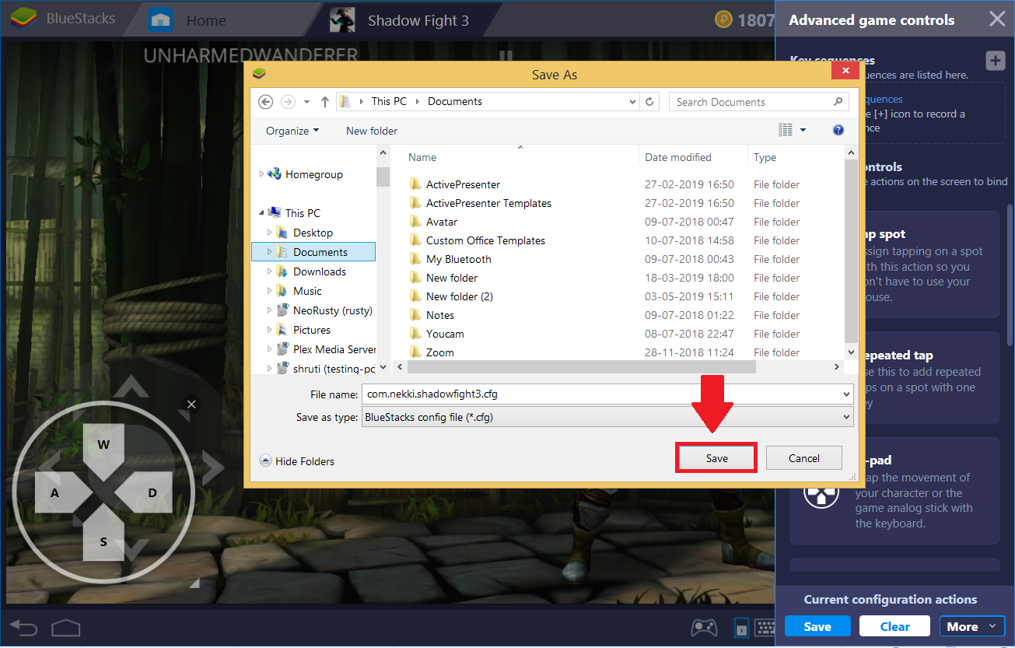Sort by the Name column header
The image size is (1015, 648).
click(422, 157)
